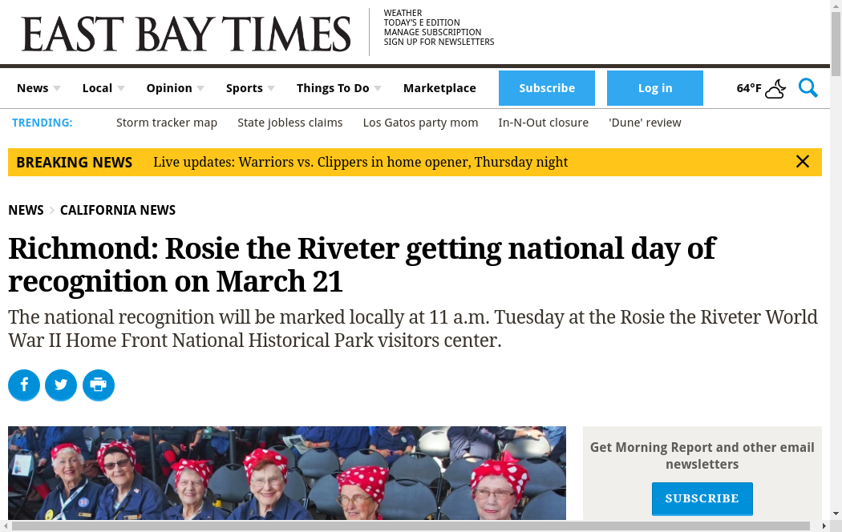Image resolution: width=842 pixels, height=532 pixels.
Task: Expand the News dropdown menu
Action: click(x=38, y=88)
